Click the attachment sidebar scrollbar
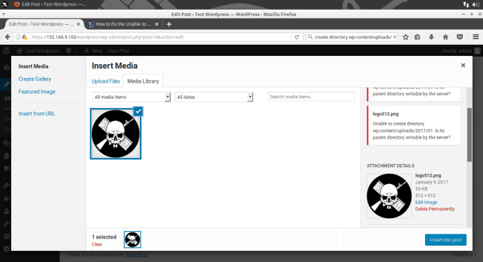The height and width of the screenshot is (262, 483). 469,134
